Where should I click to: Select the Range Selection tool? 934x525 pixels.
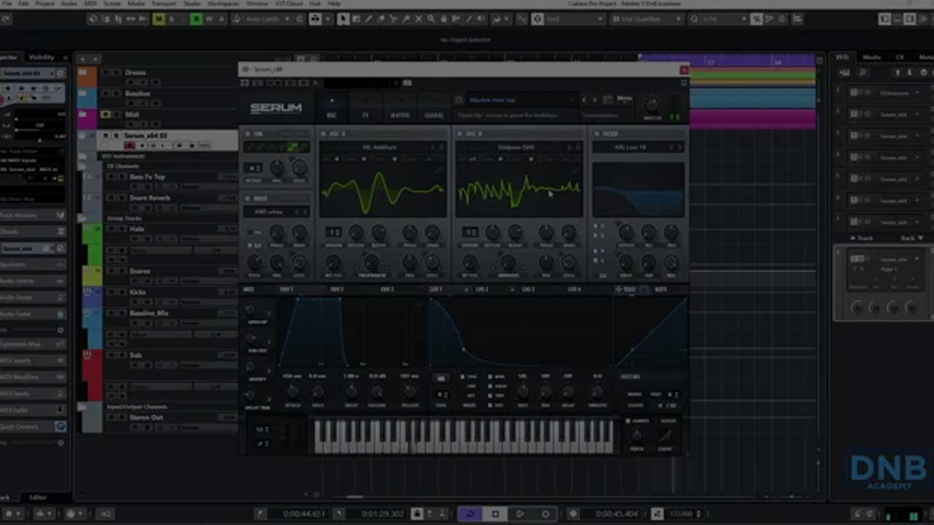[x=356, y=19]
